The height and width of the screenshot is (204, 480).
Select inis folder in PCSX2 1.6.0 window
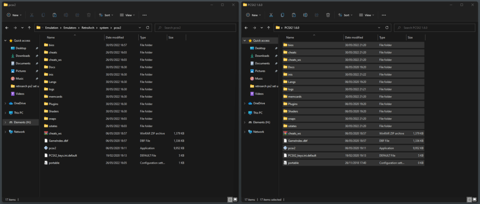coord(353,75)
